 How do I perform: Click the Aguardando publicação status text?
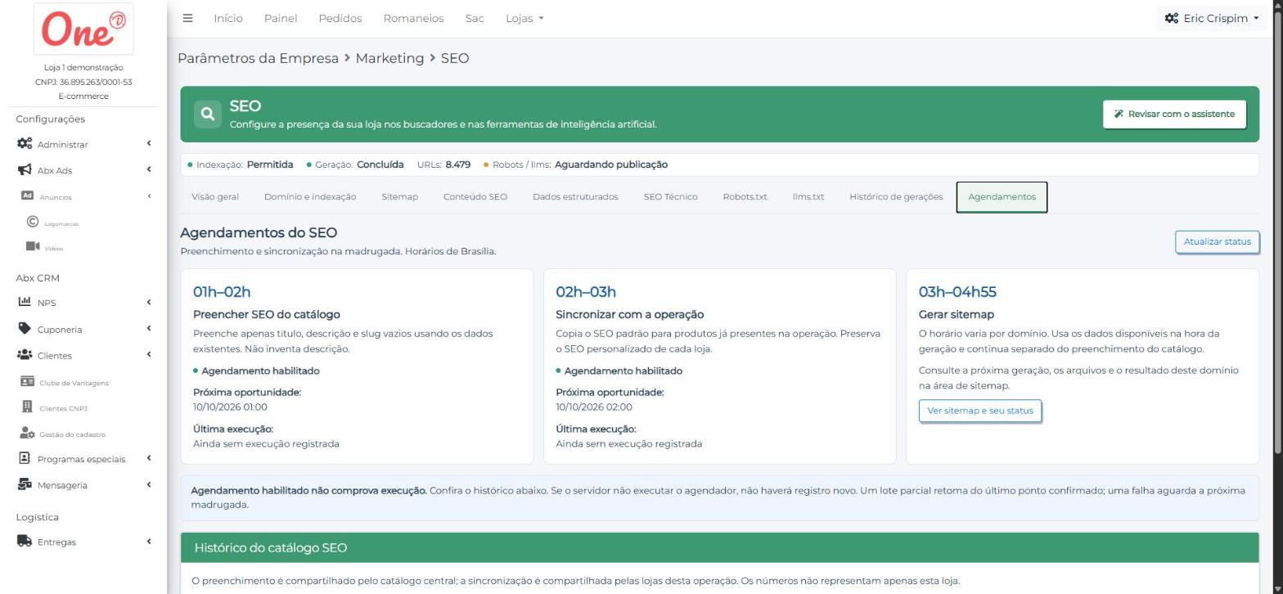610,164
